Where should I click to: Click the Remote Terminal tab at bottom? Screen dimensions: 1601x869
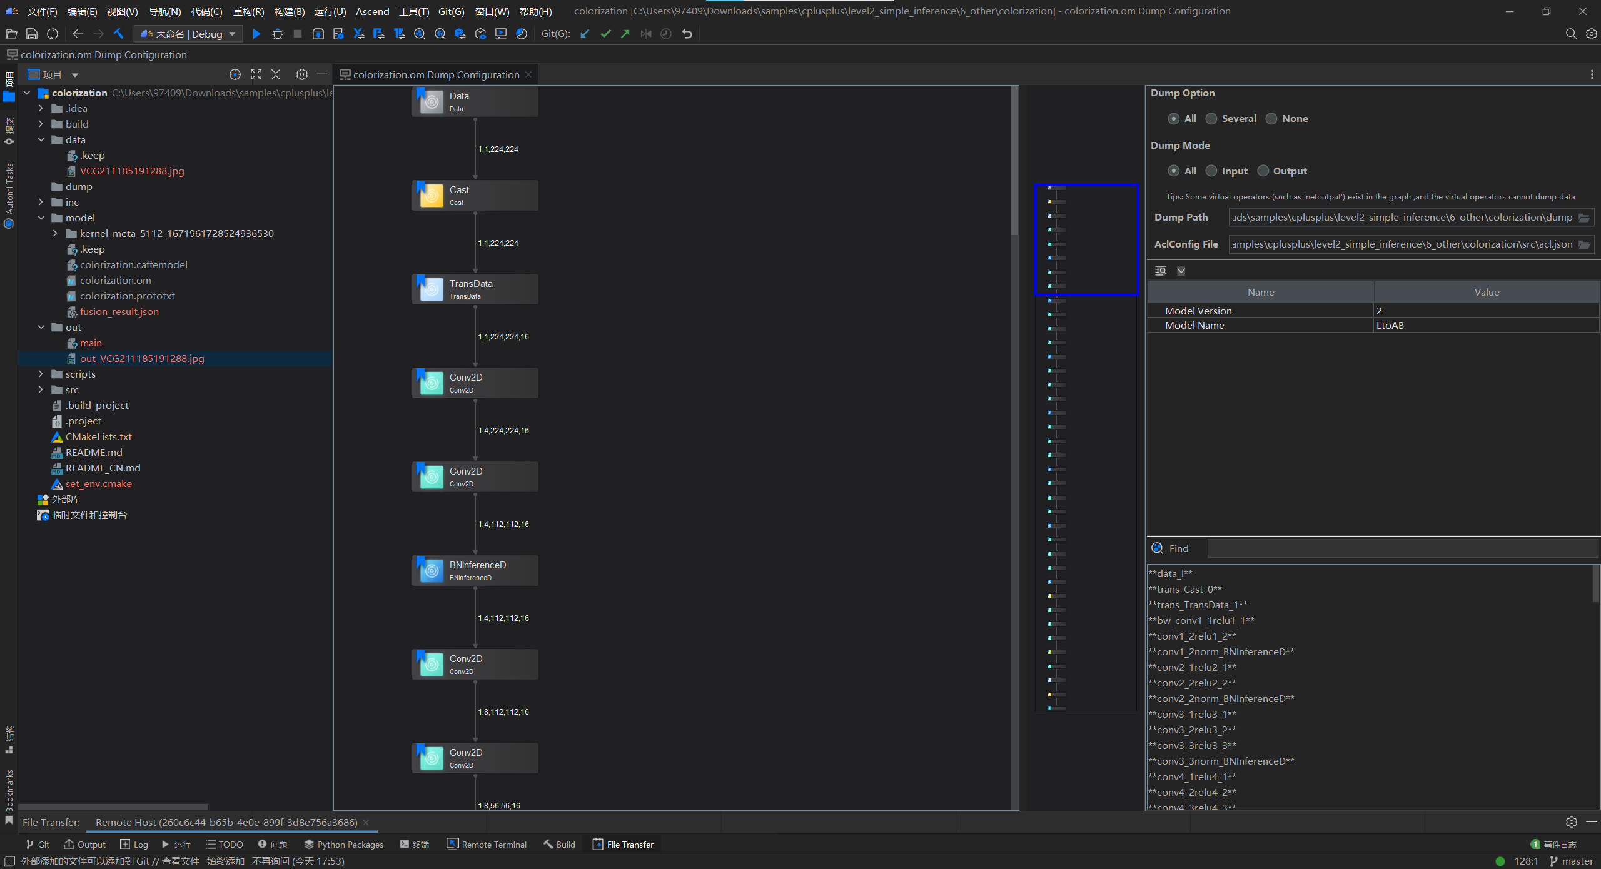coord(491,843)
